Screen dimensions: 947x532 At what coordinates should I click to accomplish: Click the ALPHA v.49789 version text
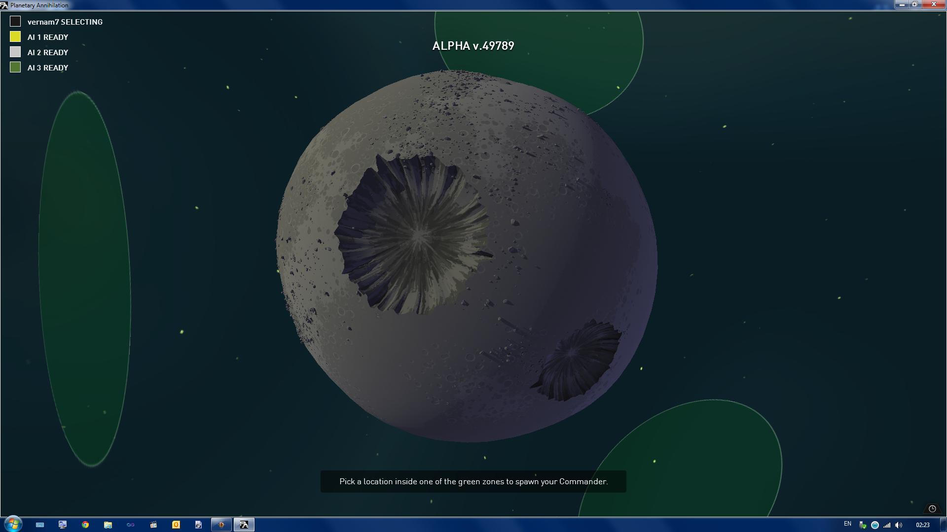pos(473,46)
